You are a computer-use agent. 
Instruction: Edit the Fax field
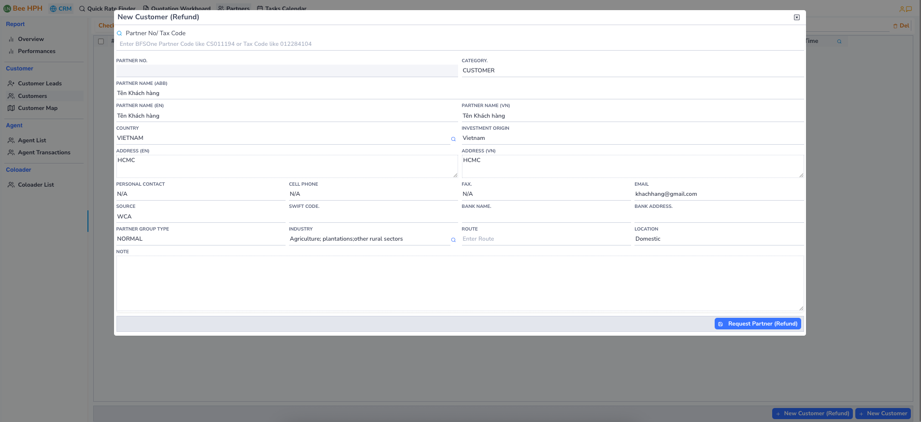coord(546,194)
